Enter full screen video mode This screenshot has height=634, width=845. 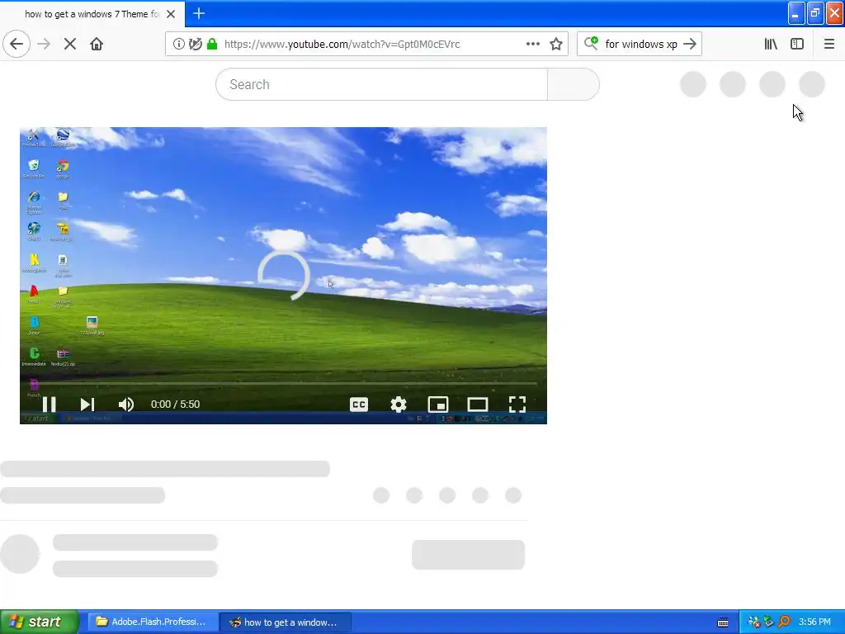(517, 405)
